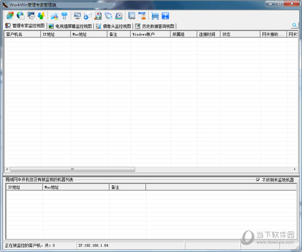Click the monitor screen toolbar icon
The width and height of the screenshot is (302, 252).
(x=77, y=16)
